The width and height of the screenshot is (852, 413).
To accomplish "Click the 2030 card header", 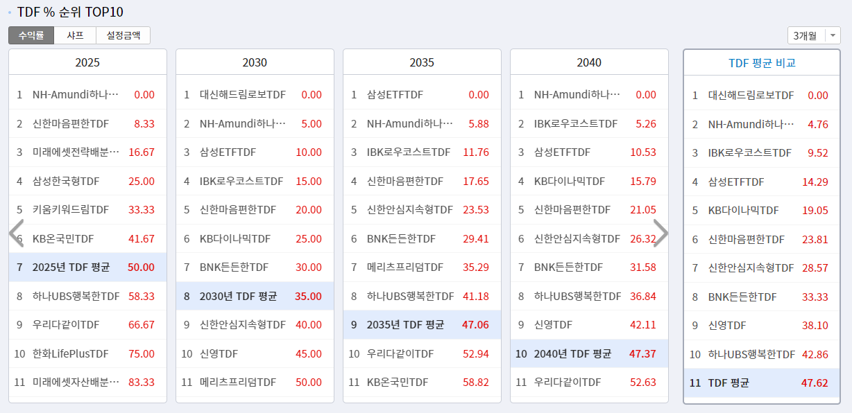I will coord(255,62).
